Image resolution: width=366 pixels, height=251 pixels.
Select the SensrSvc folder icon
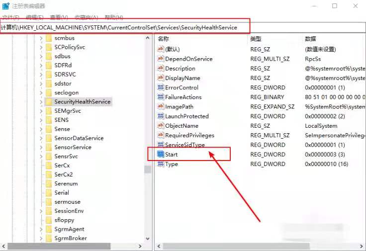(49, 156)
